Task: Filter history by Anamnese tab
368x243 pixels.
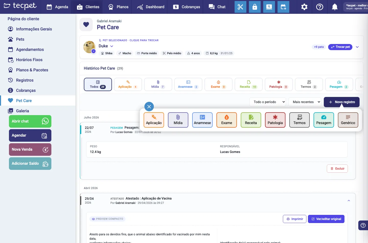Action: tap(188, 84)
